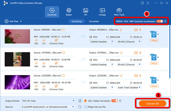The height and width of the screenshot is (111, 171).
Task: Open ID3 metadata editor for 15255089 output
Action: pos(136,76)
